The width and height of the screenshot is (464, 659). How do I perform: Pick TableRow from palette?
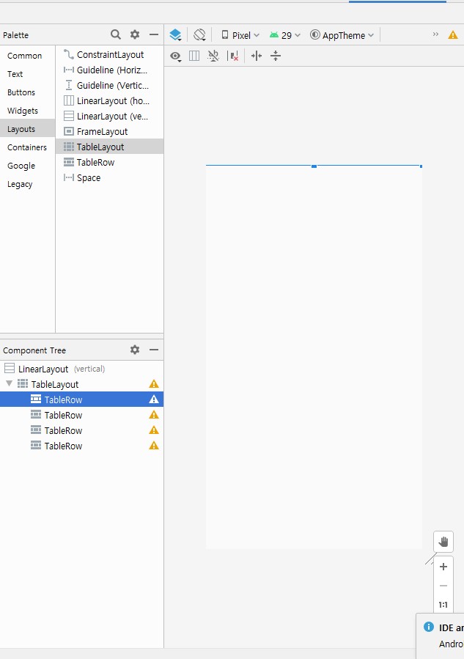(109, 163)
